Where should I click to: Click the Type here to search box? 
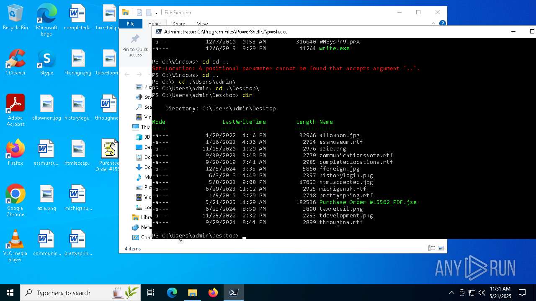point(80,293)
